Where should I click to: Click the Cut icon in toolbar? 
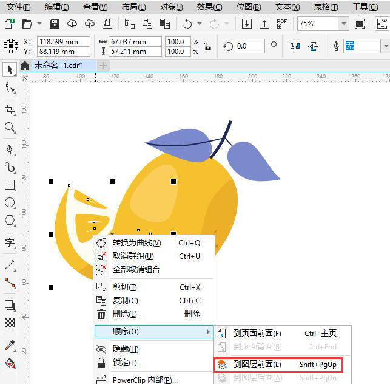pyautogui.click(x=130, y=24)
